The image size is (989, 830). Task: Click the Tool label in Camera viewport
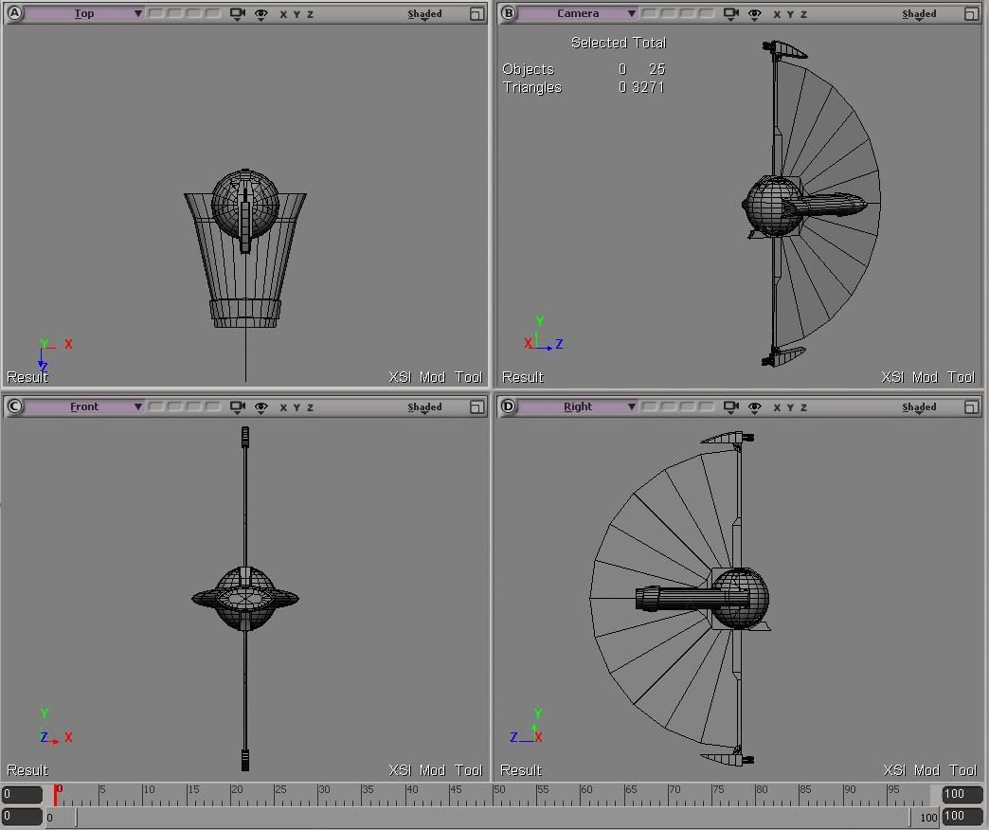point(962,377)
